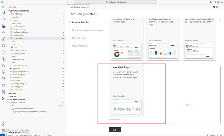Screen dimensions: 224x136
Task: Expand the srv folder
Action: click(13, 63)
